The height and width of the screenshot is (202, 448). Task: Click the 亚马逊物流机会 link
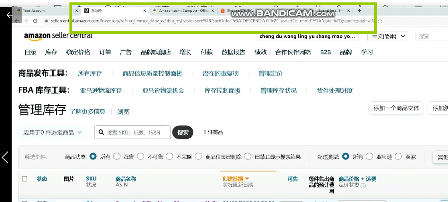pos(163,91)
